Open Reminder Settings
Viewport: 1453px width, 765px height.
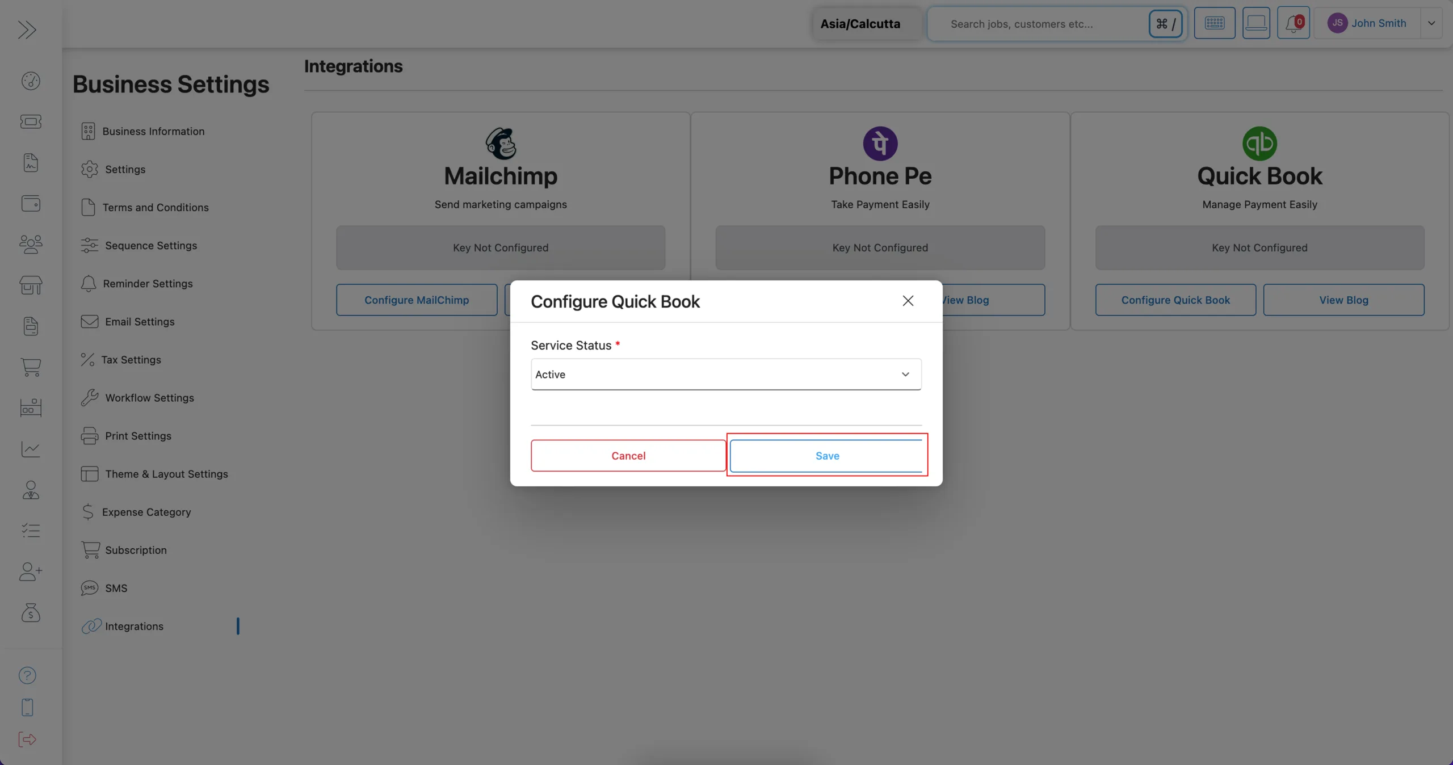(x=137, y=283)
